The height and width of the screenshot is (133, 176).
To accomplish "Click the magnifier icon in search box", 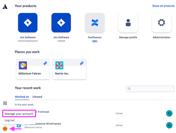I will click(x=129, y=89).
